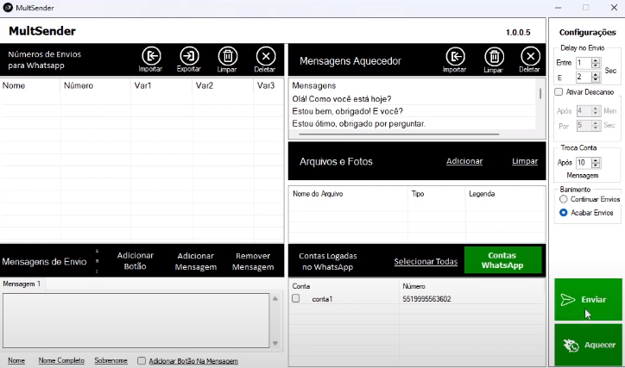Screen dimensions: 625x368
Task: Enable Ativar Descanso checkbox
Action: [559, 92]
